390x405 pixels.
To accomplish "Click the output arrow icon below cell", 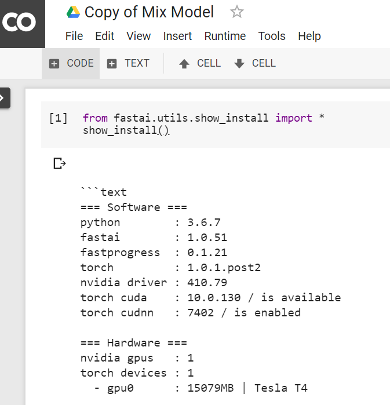I will coord(59,164).
